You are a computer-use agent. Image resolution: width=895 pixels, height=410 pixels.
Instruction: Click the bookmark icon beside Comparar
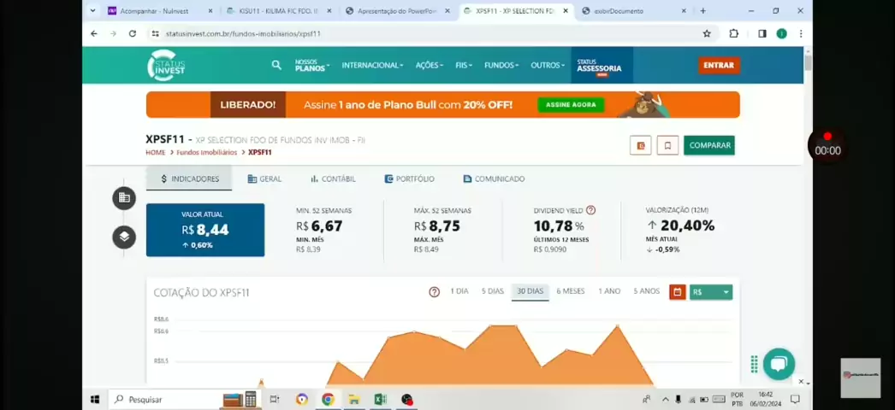click(667, 145)
